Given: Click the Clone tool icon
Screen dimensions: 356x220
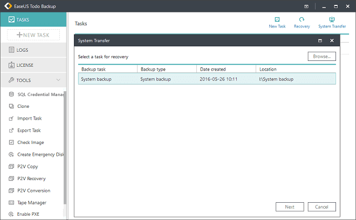Looking at the screenshot, I should tap(11, 106).
